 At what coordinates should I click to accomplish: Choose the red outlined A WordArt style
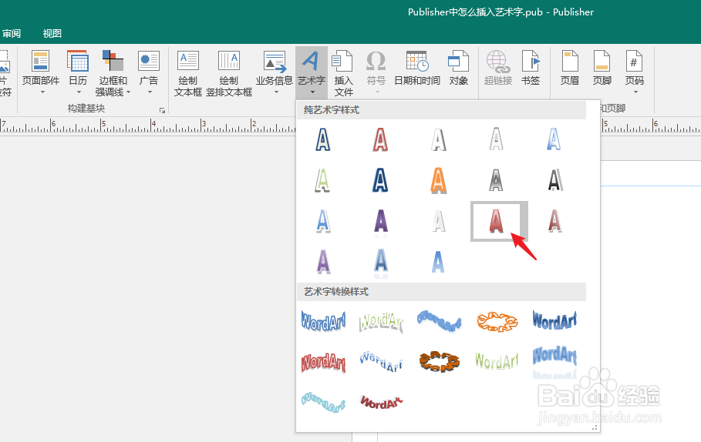[x=380, y=139]
